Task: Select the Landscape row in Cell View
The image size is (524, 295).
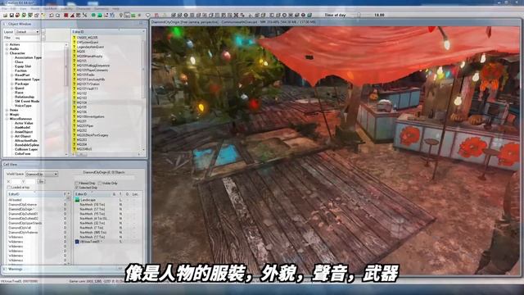Action: coord(107,200)
